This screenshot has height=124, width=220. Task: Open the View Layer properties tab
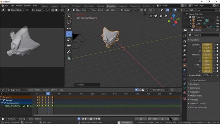pyautogui.click(x=185, y=51)
